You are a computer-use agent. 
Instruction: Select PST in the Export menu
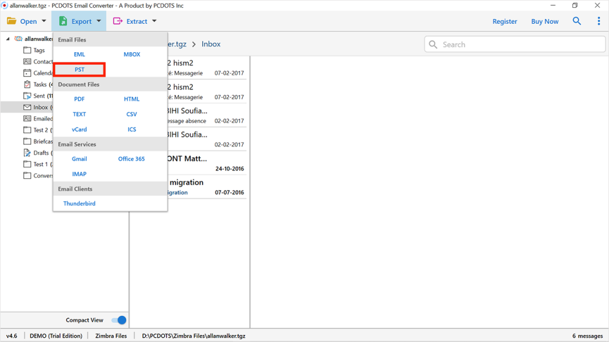click(x=79, y=69)
